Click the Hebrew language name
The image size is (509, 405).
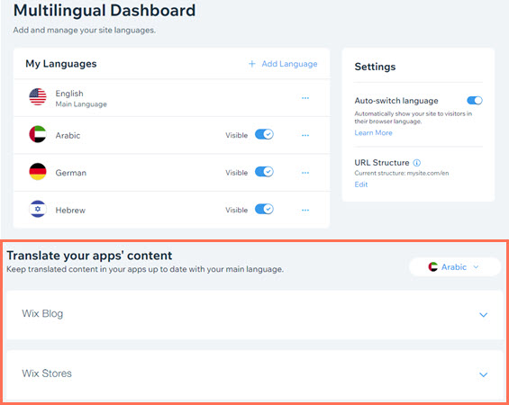(x=70, y=210)
